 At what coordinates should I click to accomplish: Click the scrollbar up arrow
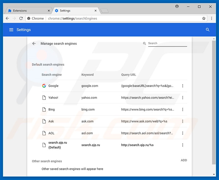pyautogui.click(x=214, y=39)
